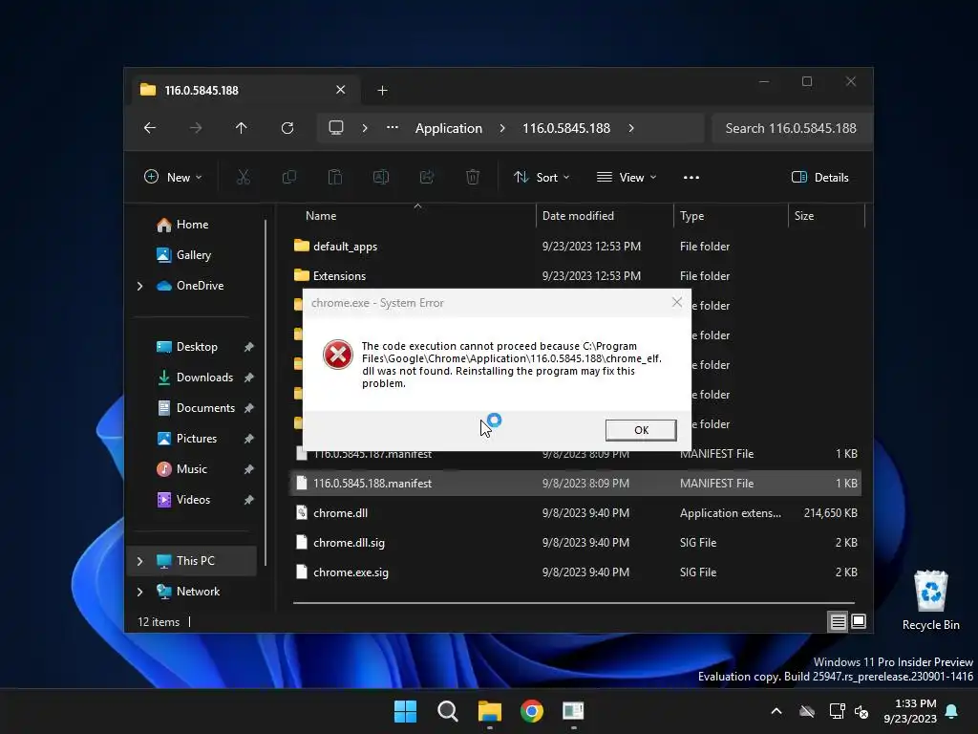The image size is (978, 734).
Task: Click the Paste icon in toolbar
Action: (335, 177)
